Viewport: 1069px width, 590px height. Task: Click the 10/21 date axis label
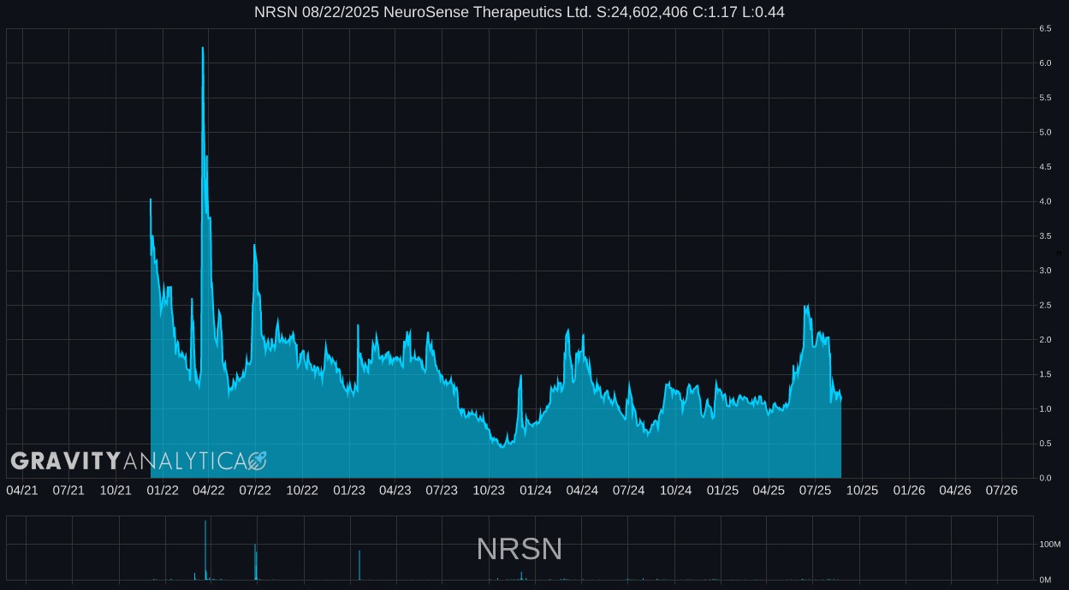(x=116, y=490)
